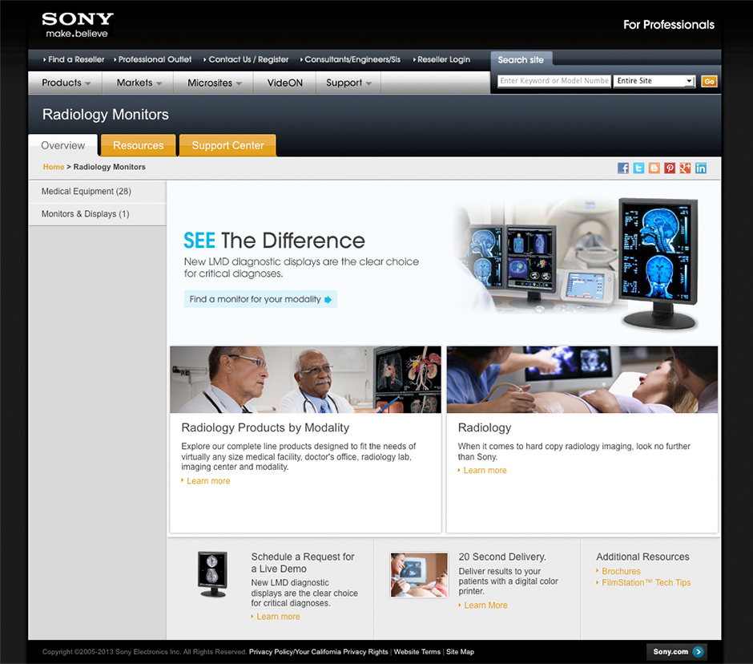Image resolution: width=753 pixels, height=664 pixels.
Task: Select the Overview tab
Action: pyautogui.click(x=63, y=145)
